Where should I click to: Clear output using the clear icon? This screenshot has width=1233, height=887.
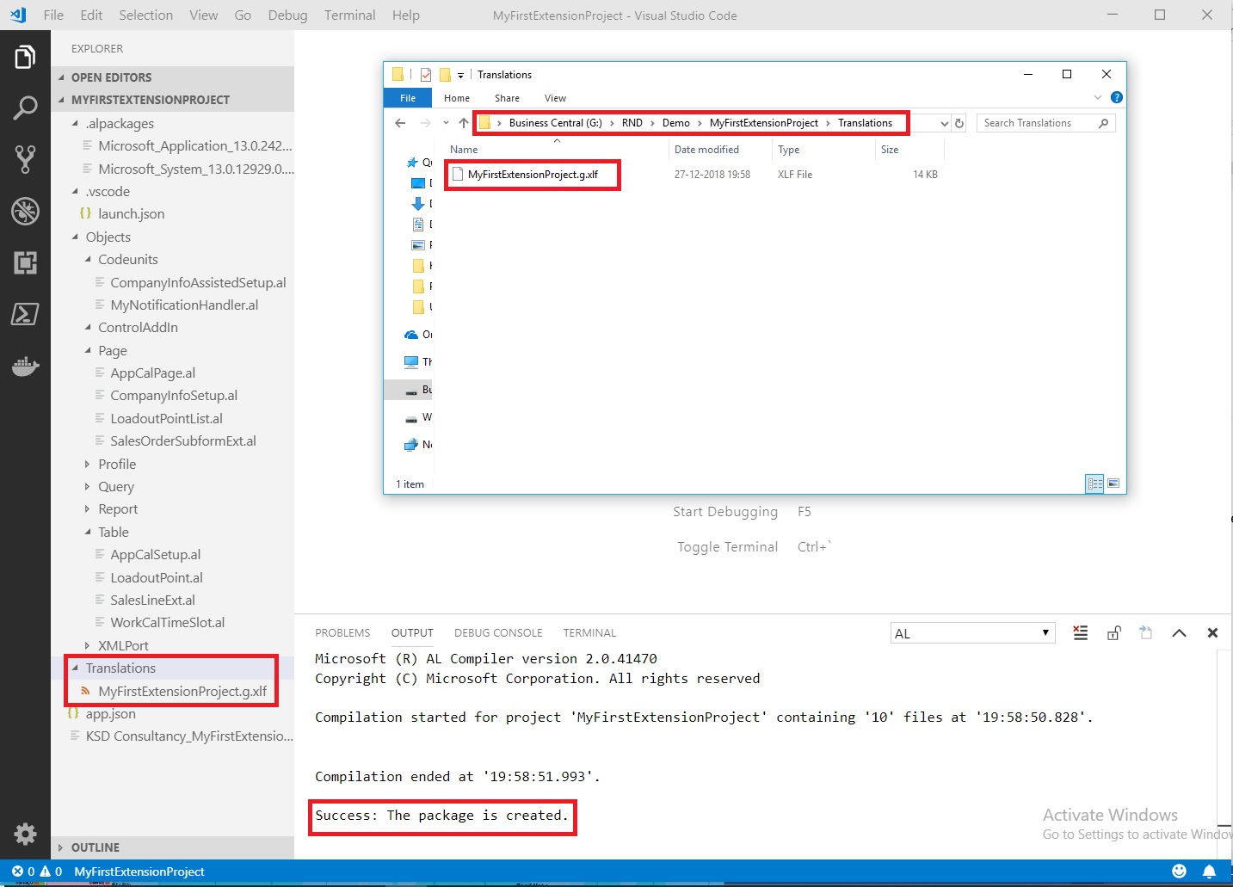[1081, 633]
